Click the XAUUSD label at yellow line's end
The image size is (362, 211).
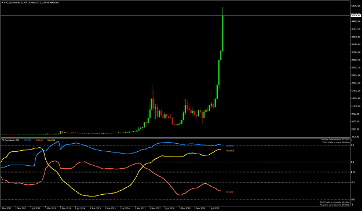pos(230,151)
